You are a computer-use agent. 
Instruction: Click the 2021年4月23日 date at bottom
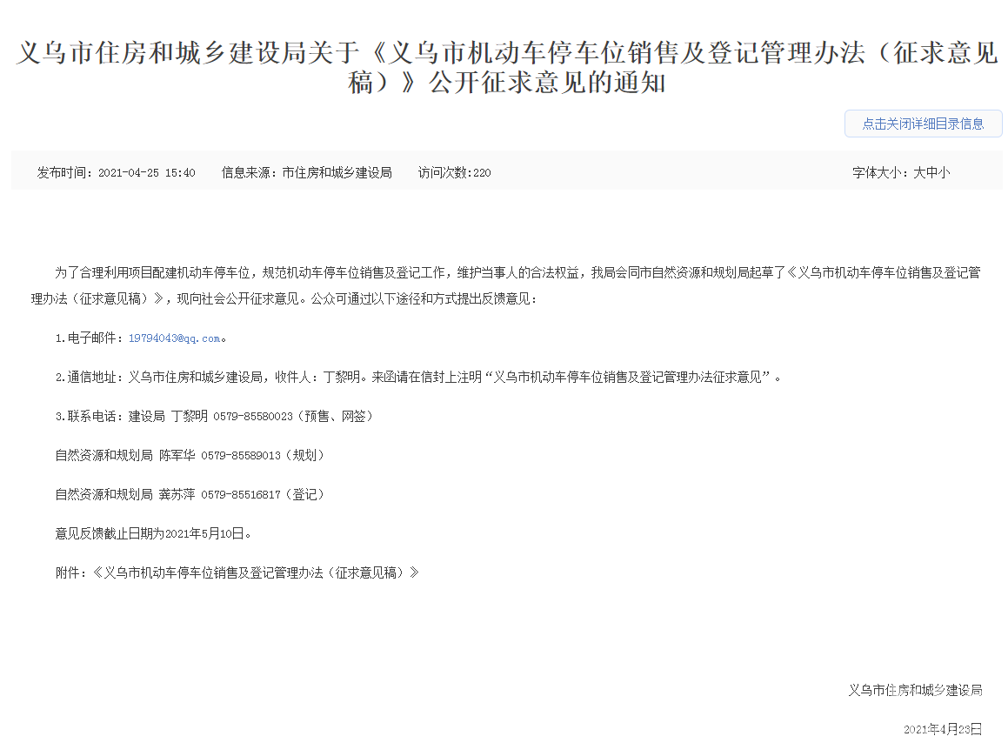[942, 728]
